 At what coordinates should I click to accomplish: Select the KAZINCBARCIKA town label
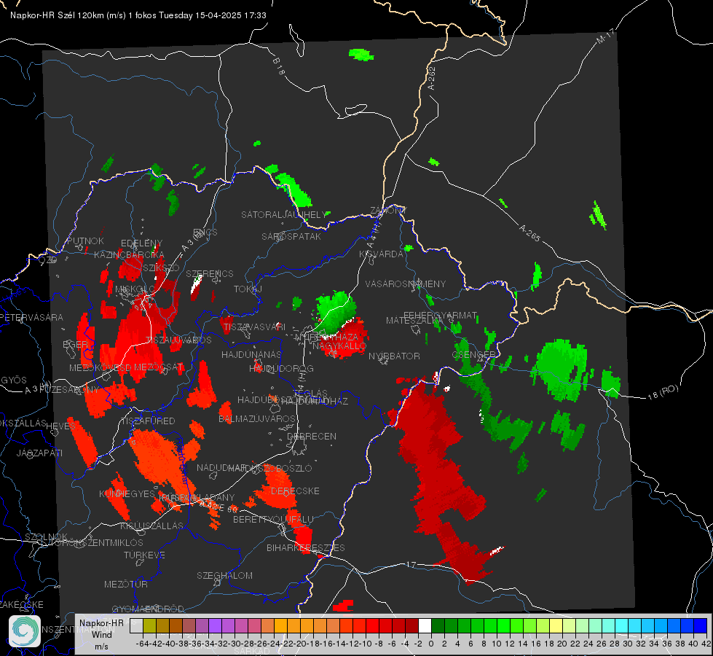129,255
